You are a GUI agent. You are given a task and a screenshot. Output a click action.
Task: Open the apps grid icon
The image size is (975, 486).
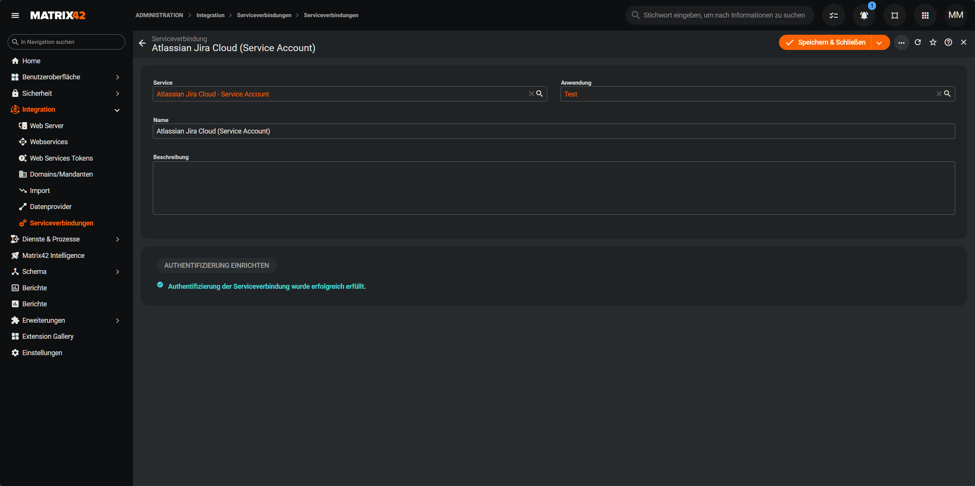[x=925, y=15]
